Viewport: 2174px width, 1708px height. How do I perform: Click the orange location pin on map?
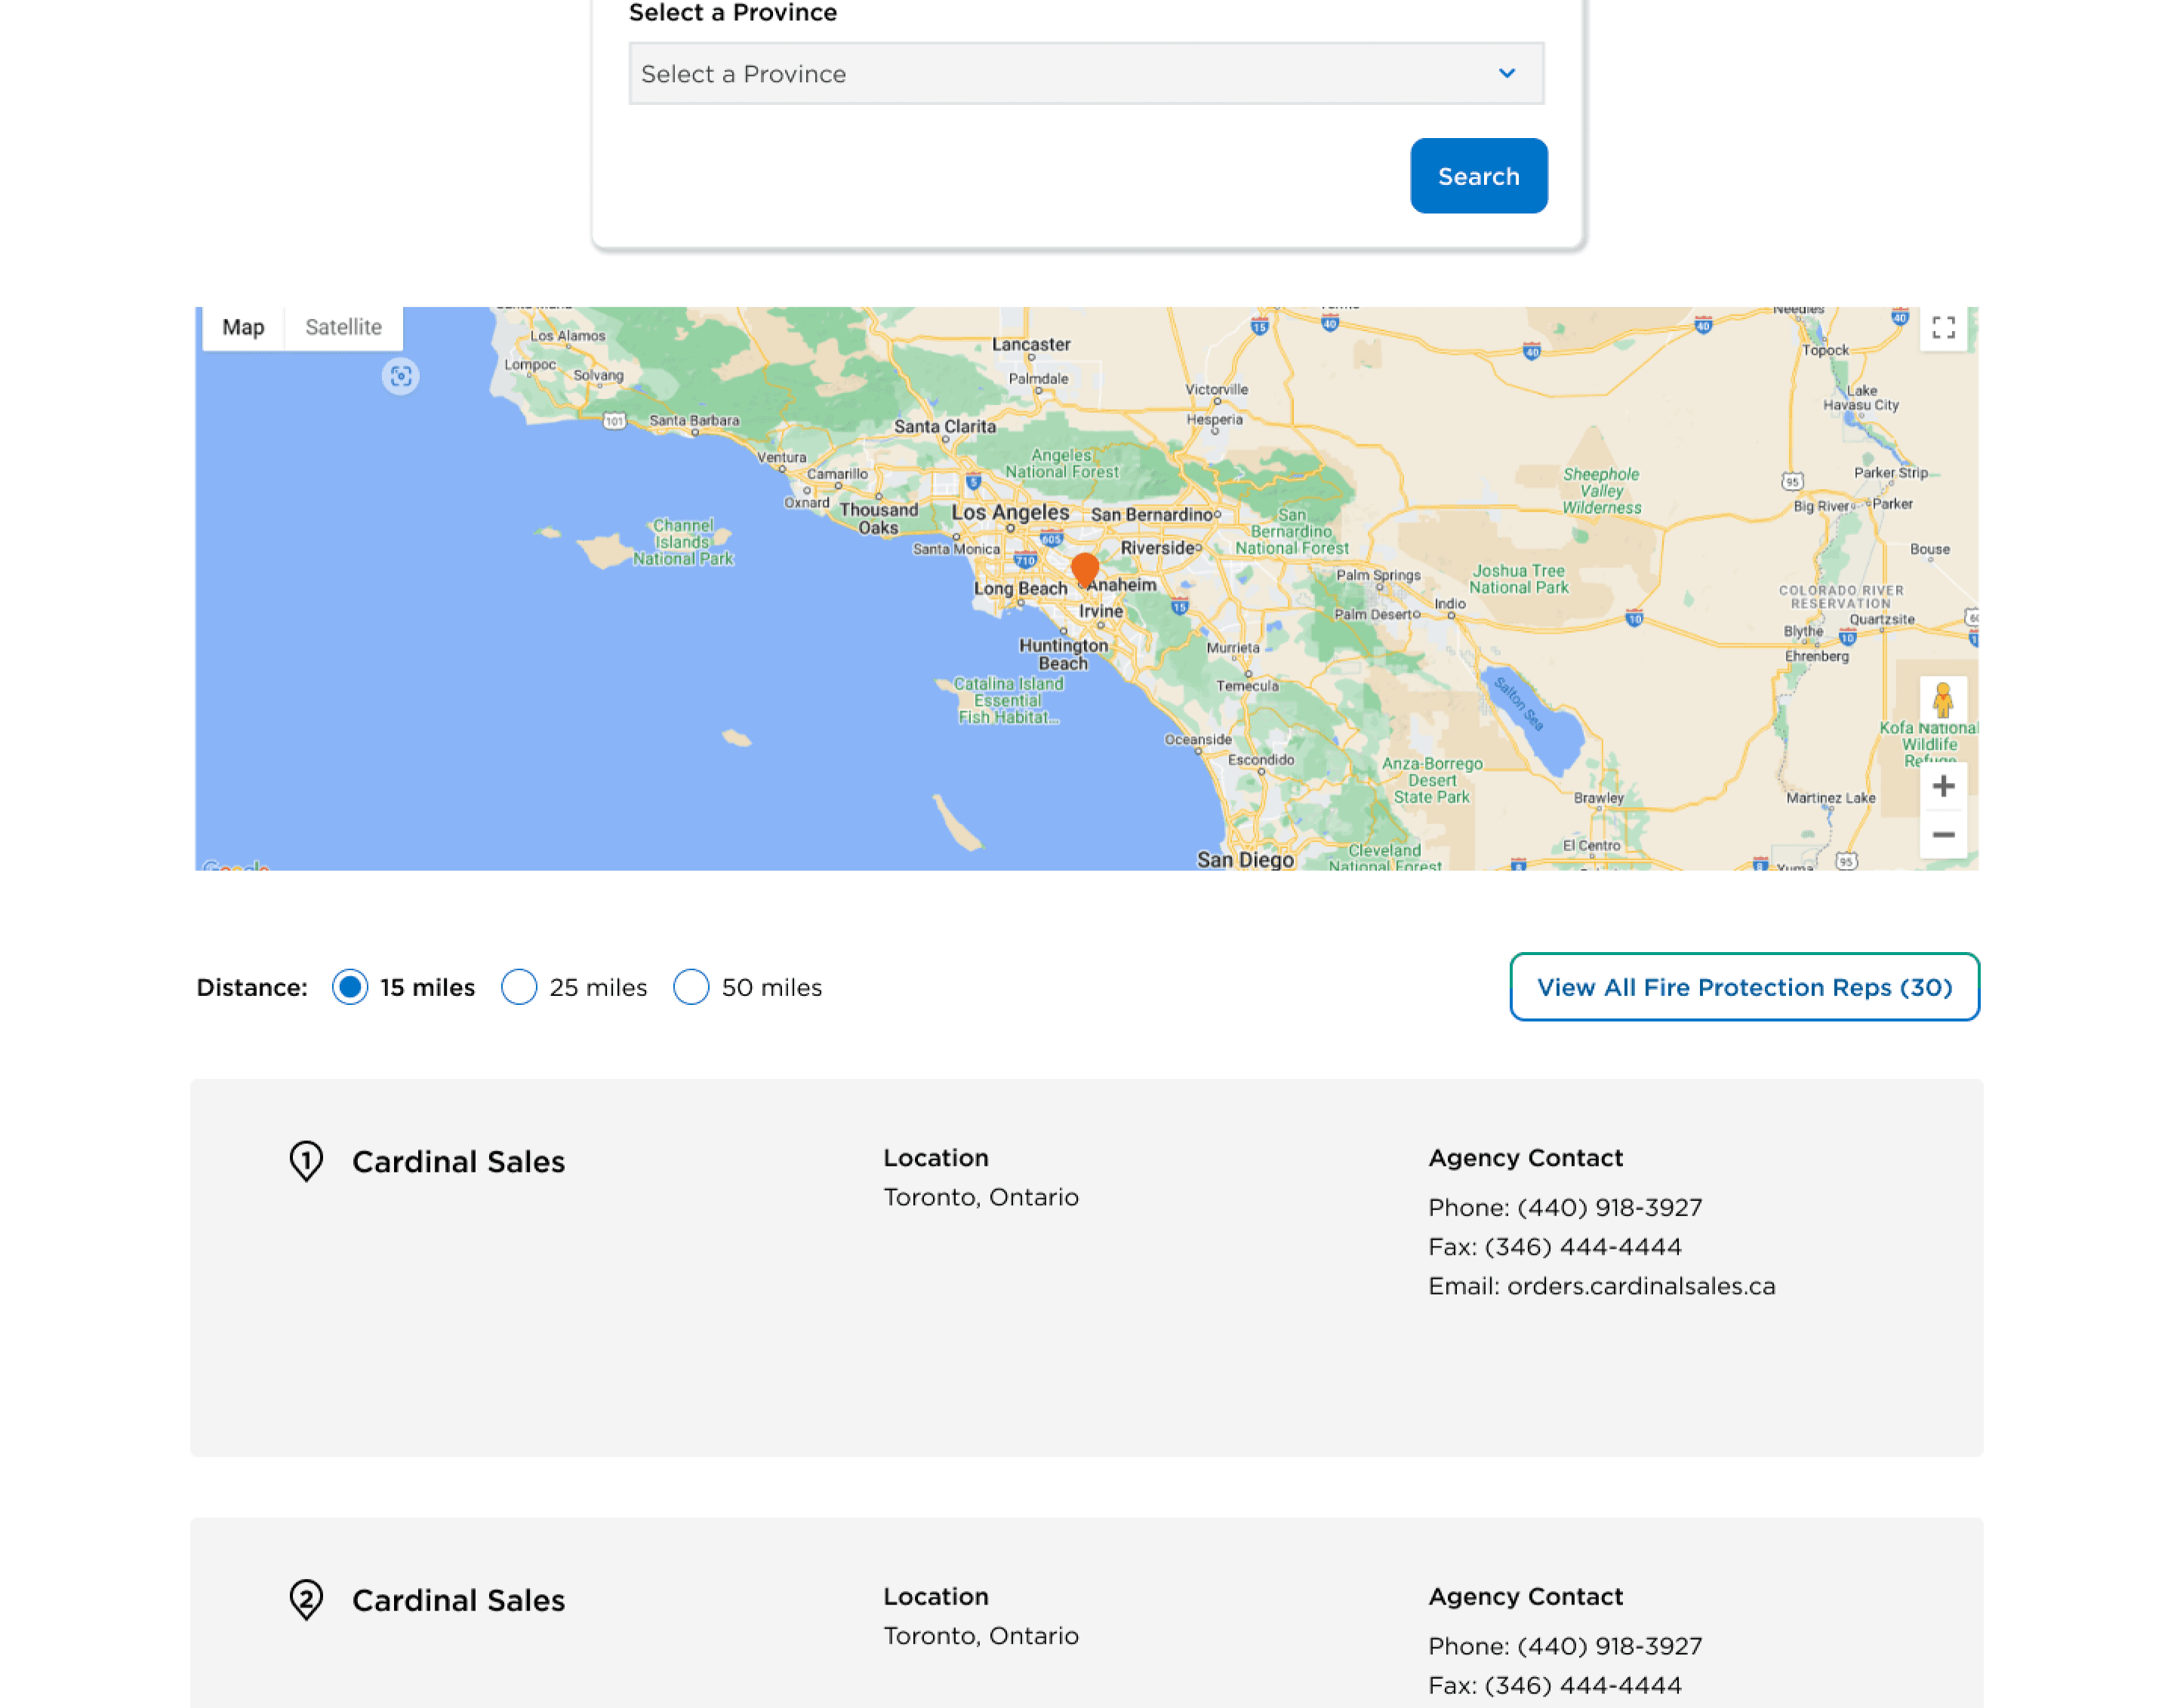pyautogui.click(x=1085, y=569)
